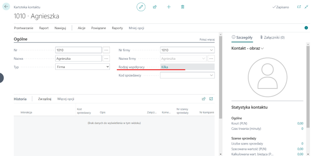Expand the Nr firmy dropdown
The height and width of the screenshot is (156, 320).
[x=211, y=50]
